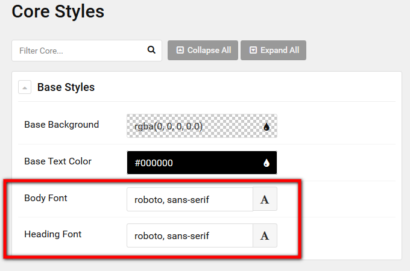Open the Base Text Color picker droplet
This screenshot has height=271, width=410.
266,163
